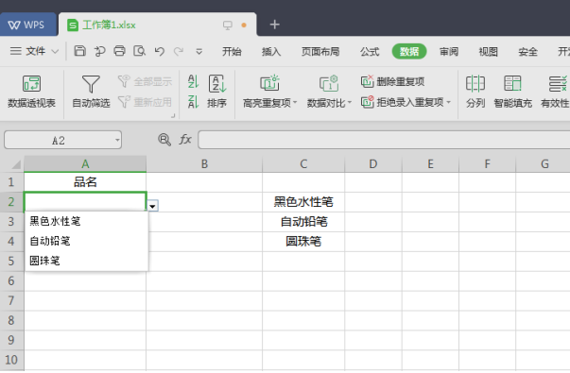Click cell A1 containing 品名
The height and width of the screenshot is (373, 570).
pyautogui.click(x=85, y=182)
